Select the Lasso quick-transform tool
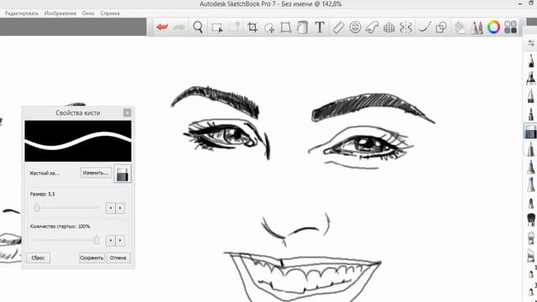537x302 pixels. tap(269, 28)
